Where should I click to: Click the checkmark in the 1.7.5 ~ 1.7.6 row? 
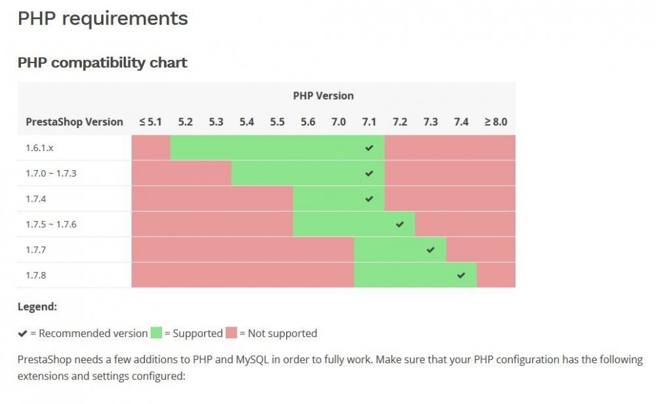tap(400, 225)
